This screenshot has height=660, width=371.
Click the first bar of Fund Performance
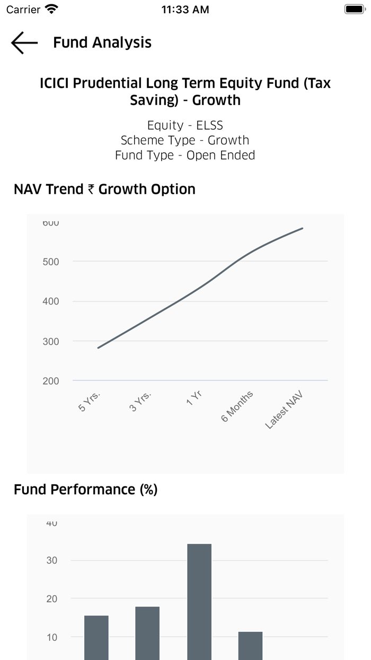(95, 637)
